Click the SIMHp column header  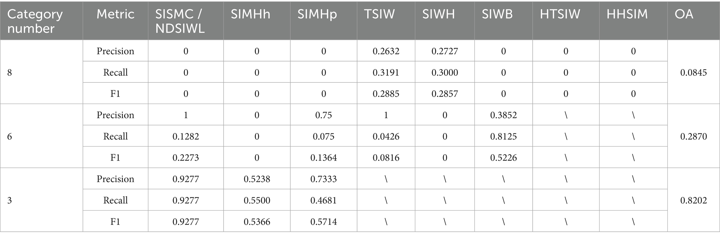(317, 14)
